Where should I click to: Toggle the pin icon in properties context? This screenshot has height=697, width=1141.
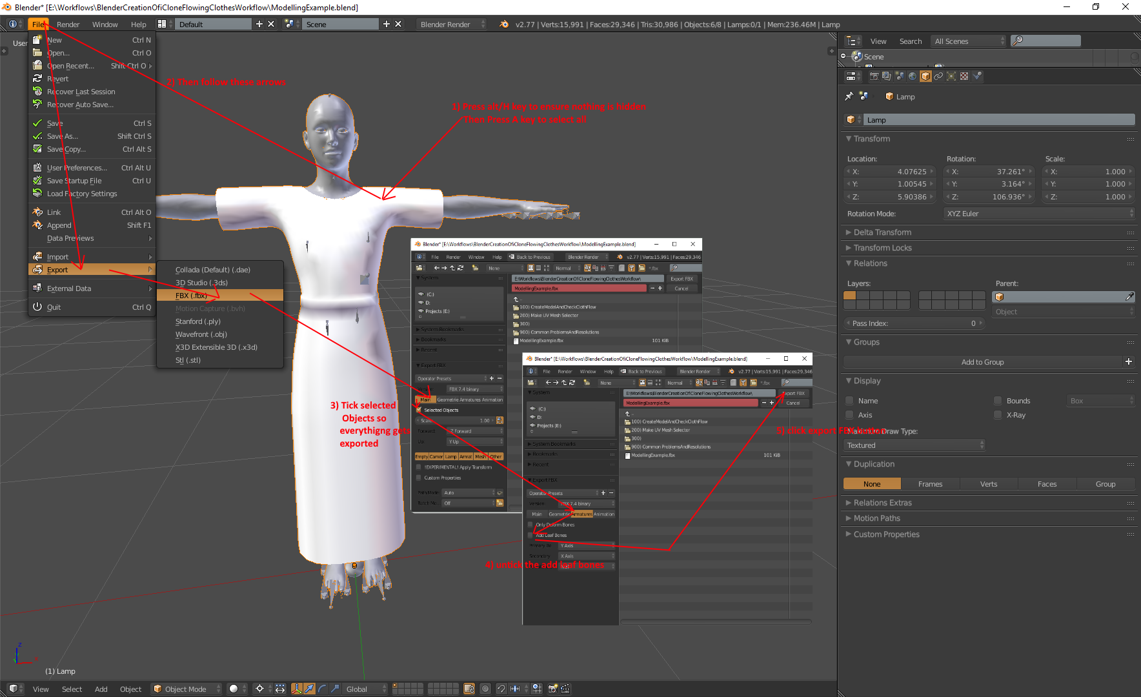(x=849, y=96)
